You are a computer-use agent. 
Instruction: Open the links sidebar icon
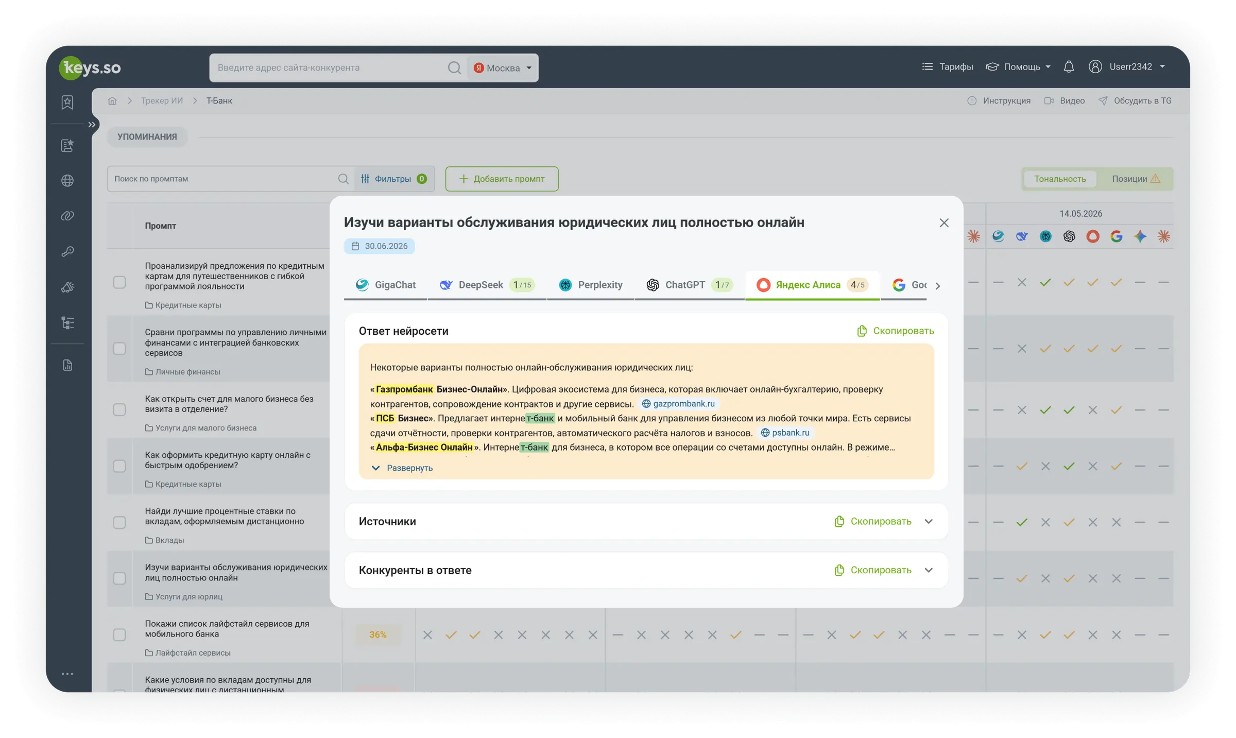click(x=67, y=216)
